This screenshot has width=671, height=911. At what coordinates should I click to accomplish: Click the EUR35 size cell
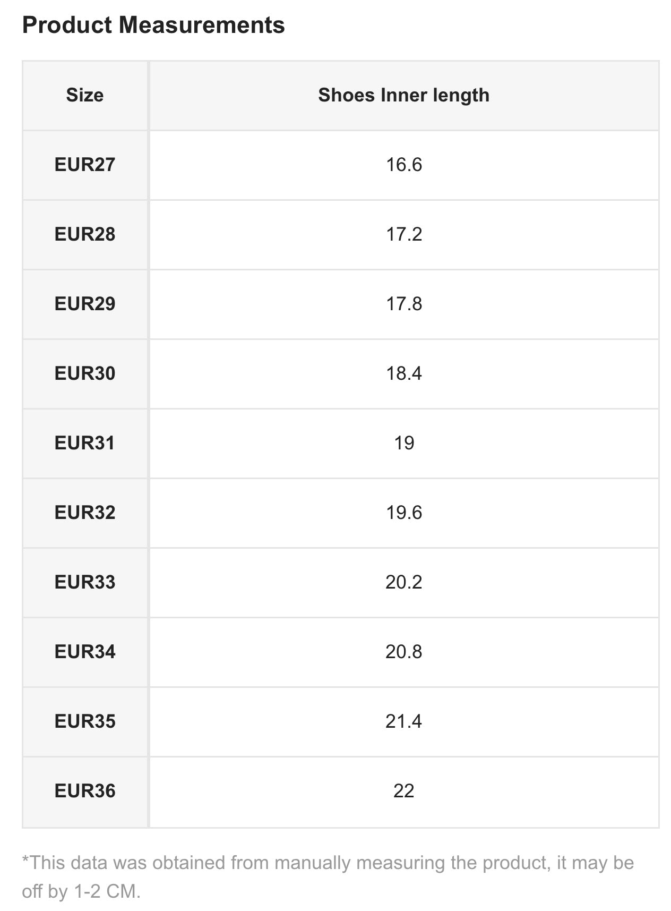click(85, 721)
